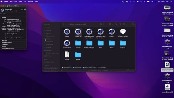Open the Apple menu
The height and width of the screenshot is (98, 174).
[1, 2]
